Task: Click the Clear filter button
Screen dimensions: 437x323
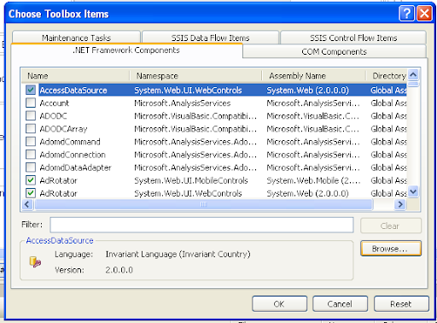Action: point(391,226)
